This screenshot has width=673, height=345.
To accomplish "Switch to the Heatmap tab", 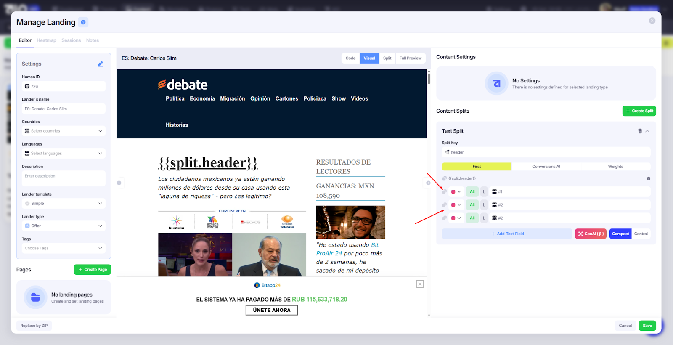I will coord(46,40).
